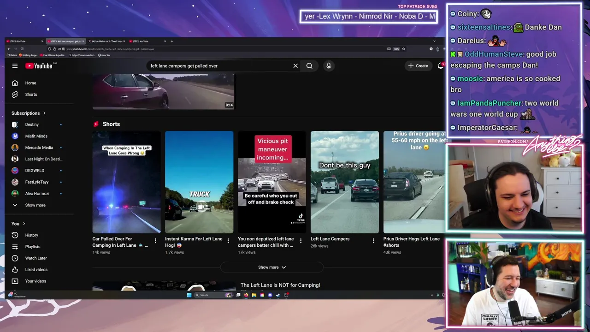
Task: Play the Dont be this guy short
Action: click(x=345, y=182)
